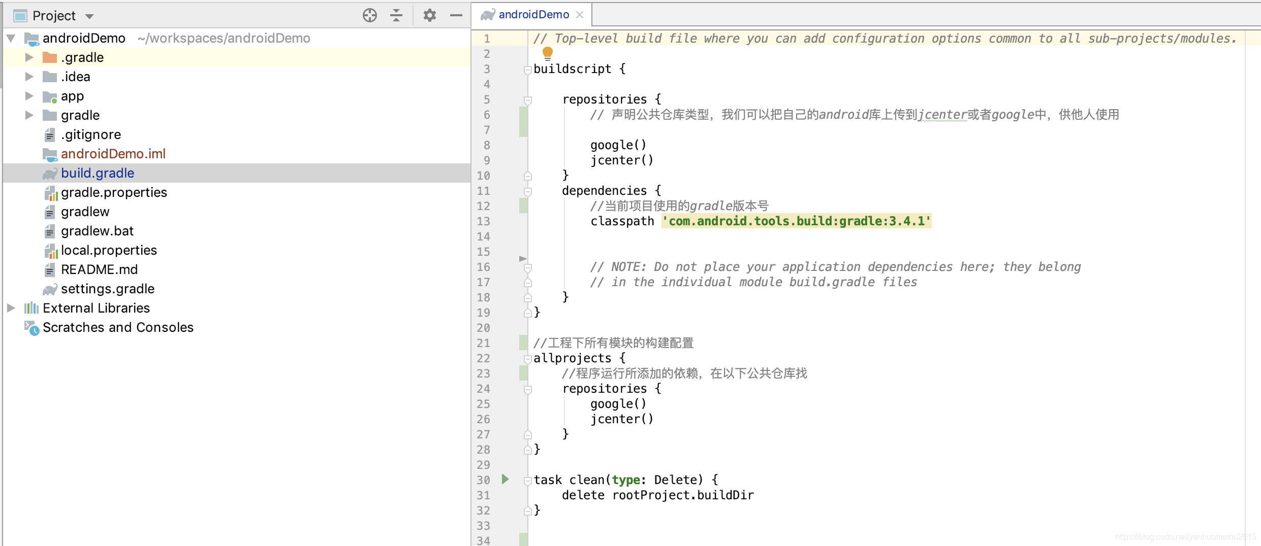Click the gradlew file icon

49,212
